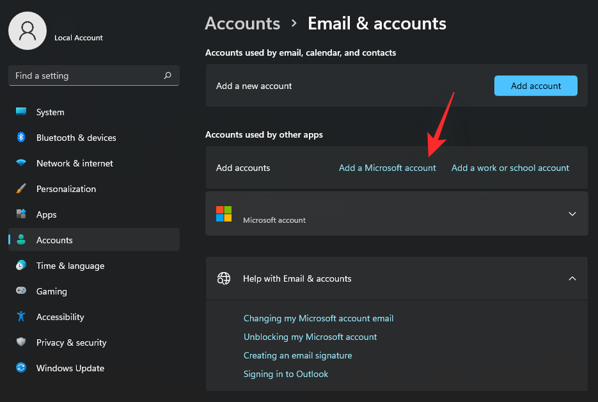Open the Apps icon in sidebar

click(21, 214)
